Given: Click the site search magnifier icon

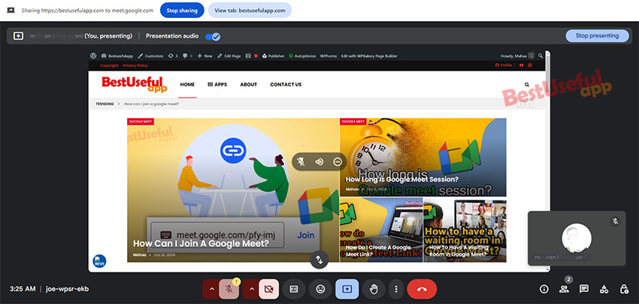Looking at the screenshot, I should coord(527,85).
